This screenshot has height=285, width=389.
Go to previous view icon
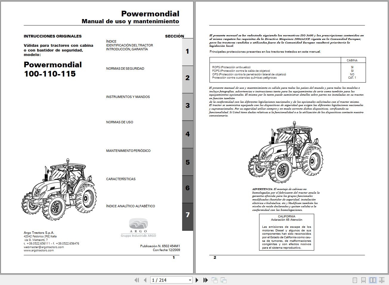click(215, 280)
